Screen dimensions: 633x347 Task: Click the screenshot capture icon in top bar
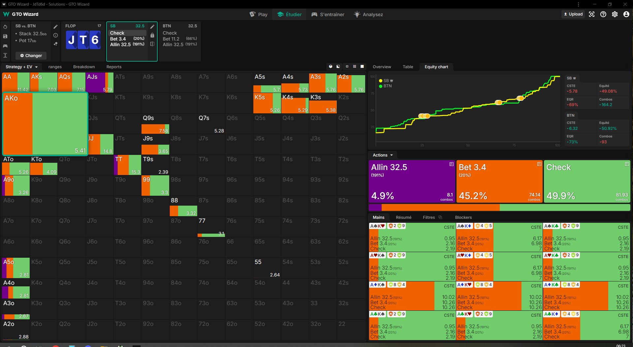coord(592,14)
